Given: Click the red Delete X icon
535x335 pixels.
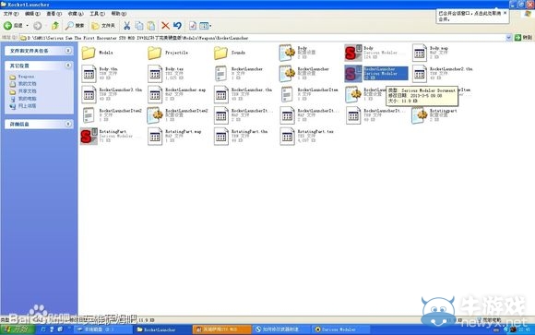Looking at the screenshot, I should click(x=165, y=26).
